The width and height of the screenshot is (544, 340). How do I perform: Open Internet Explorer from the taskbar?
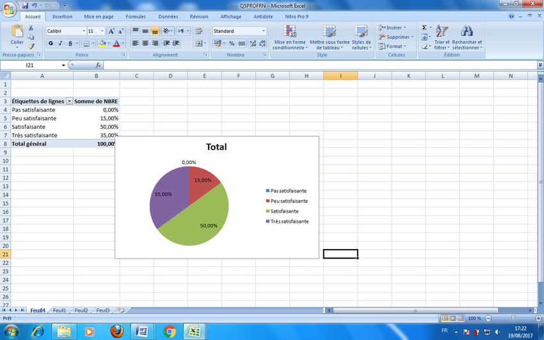38,332
